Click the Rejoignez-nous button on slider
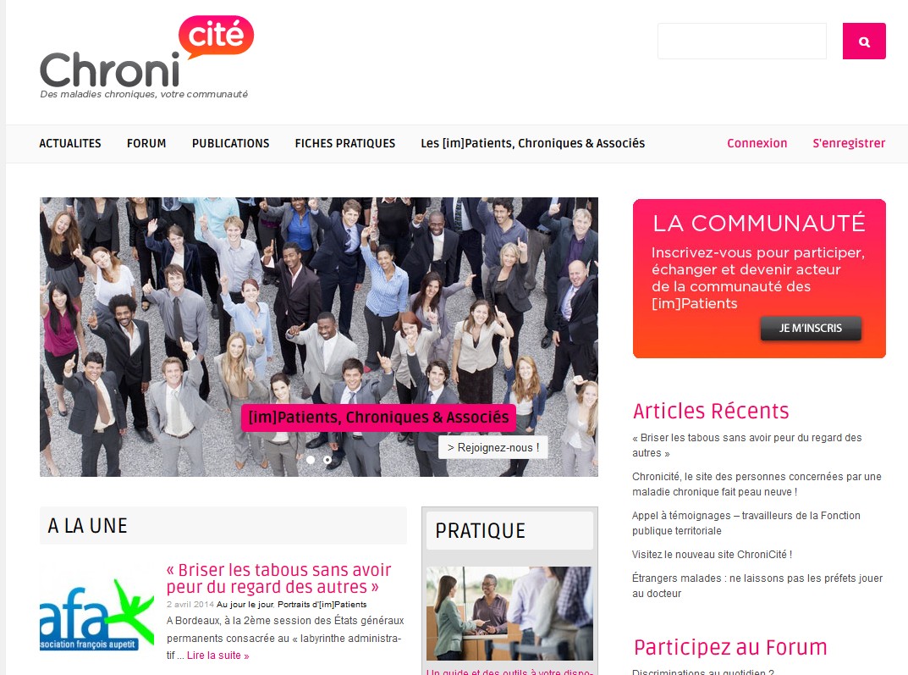 [493, 447]
